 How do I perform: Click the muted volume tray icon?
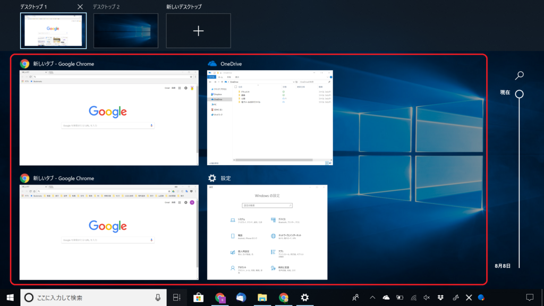click(x=427, y=297)
